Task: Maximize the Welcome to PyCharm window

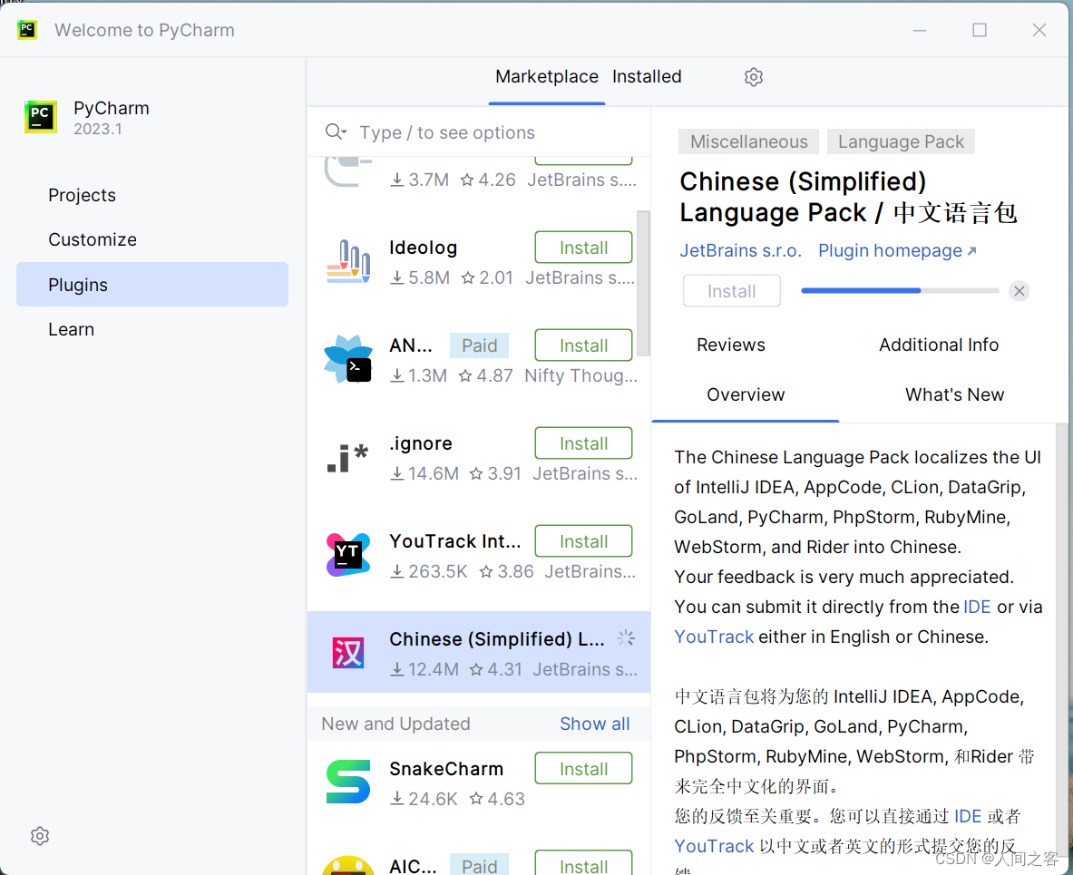Action: click(x=980, y=30)
